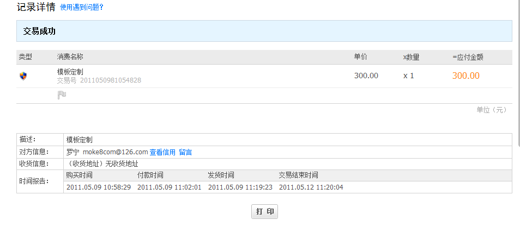Click the =应付金额 column header
The width and height of the screenshot is (520, 226).
468,57
